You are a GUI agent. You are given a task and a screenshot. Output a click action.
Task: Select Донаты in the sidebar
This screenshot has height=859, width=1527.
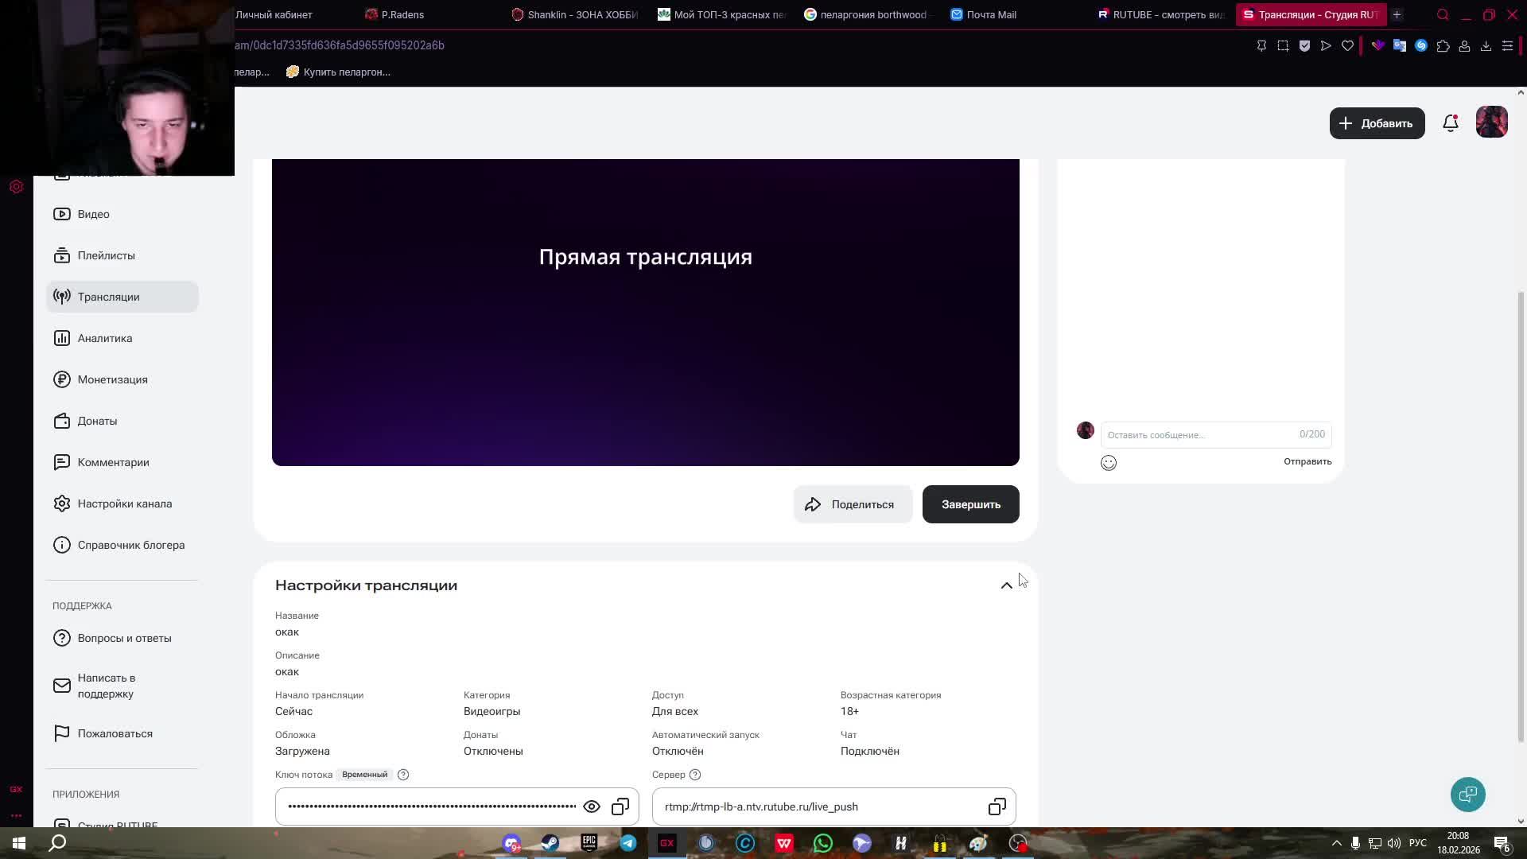point(97,421)
